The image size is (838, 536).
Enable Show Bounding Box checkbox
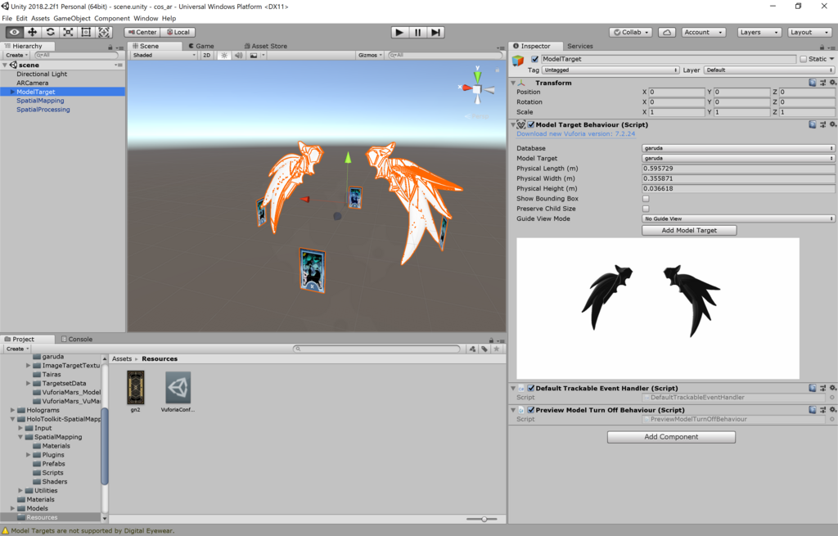[x=646, y=198]
